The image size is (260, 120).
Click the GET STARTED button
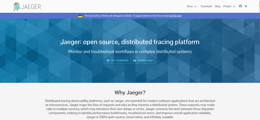pyautogui.click(x=118, y=60)
